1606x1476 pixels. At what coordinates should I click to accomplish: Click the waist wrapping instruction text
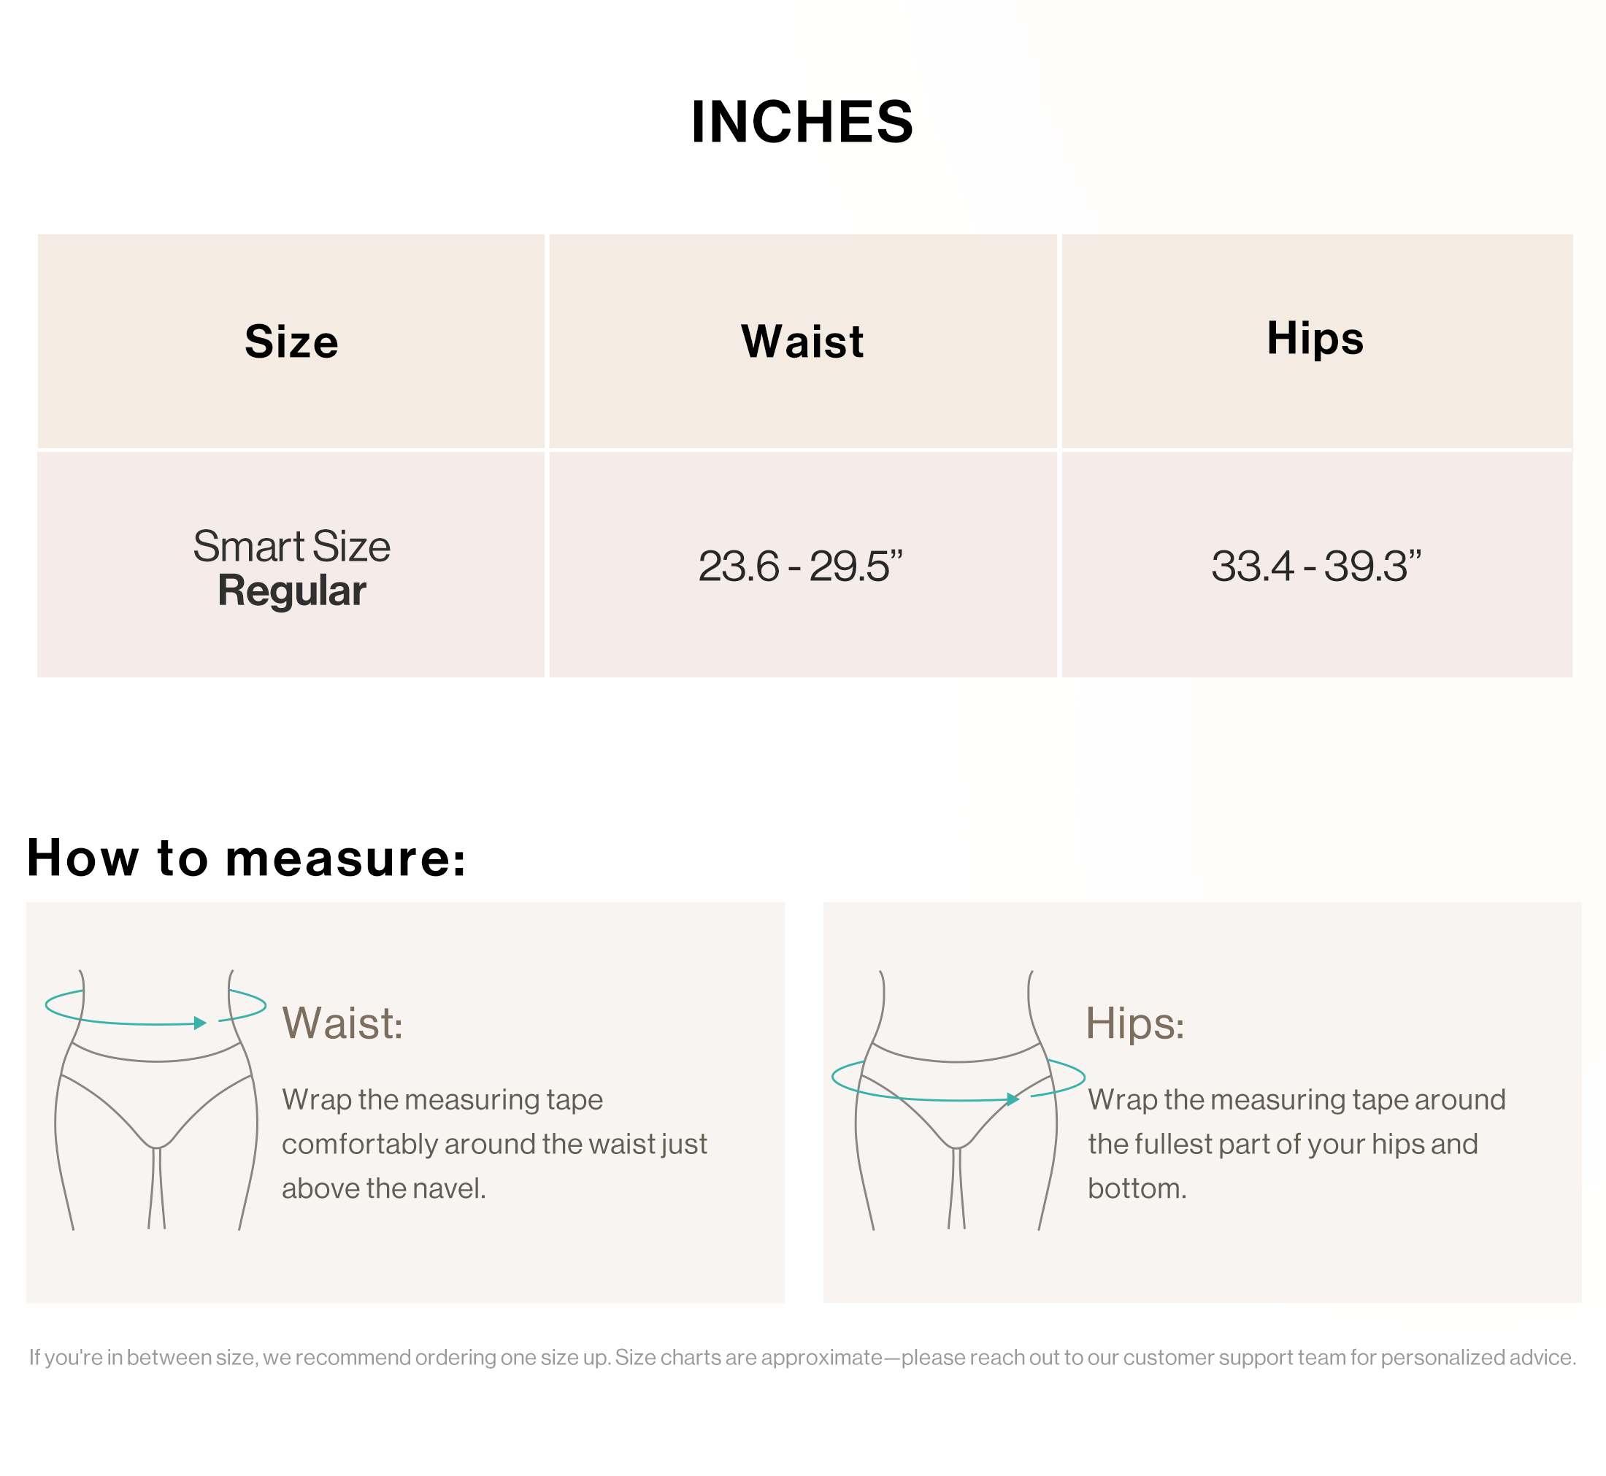pos(494,1144)
